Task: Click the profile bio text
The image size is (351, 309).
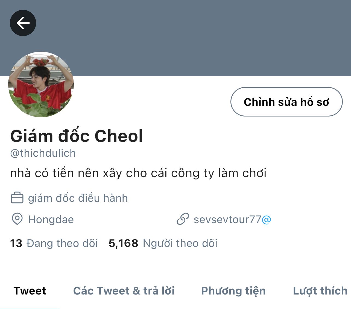Action: coord(138,173)
